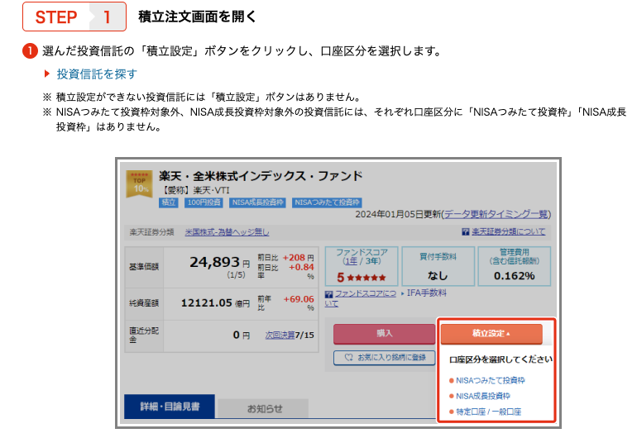
Task: Click the NISA成長投資枠 blue tag
Action: coord(257,202)
